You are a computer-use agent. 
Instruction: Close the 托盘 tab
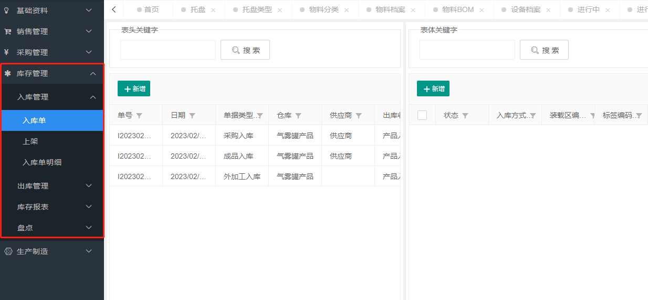coord(213,10)
